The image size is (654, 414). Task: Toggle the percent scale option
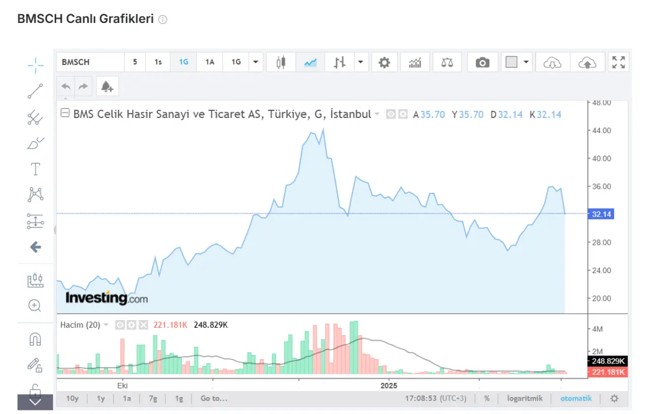(x=487, y=398)
